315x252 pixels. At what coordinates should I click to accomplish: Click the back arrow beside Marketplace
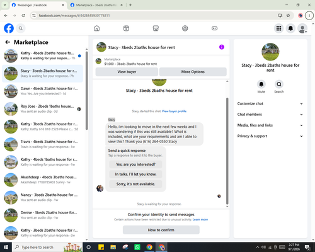tap(8, 42)
